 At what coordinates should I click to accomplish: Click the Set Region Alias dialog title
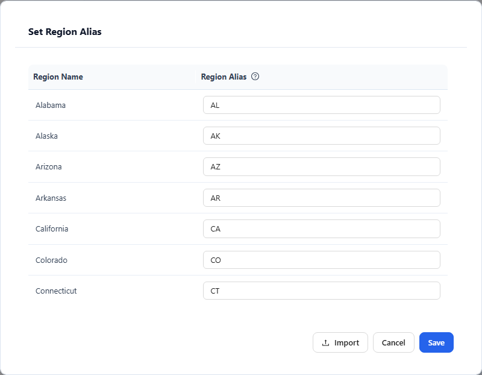click(65, 32)
